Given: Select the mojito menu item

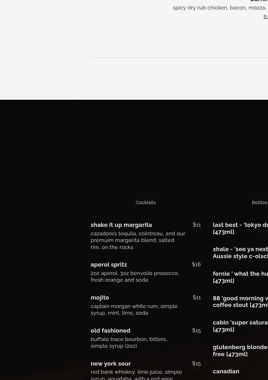Looking at the screenshot, I should click(x=100, y=297).
